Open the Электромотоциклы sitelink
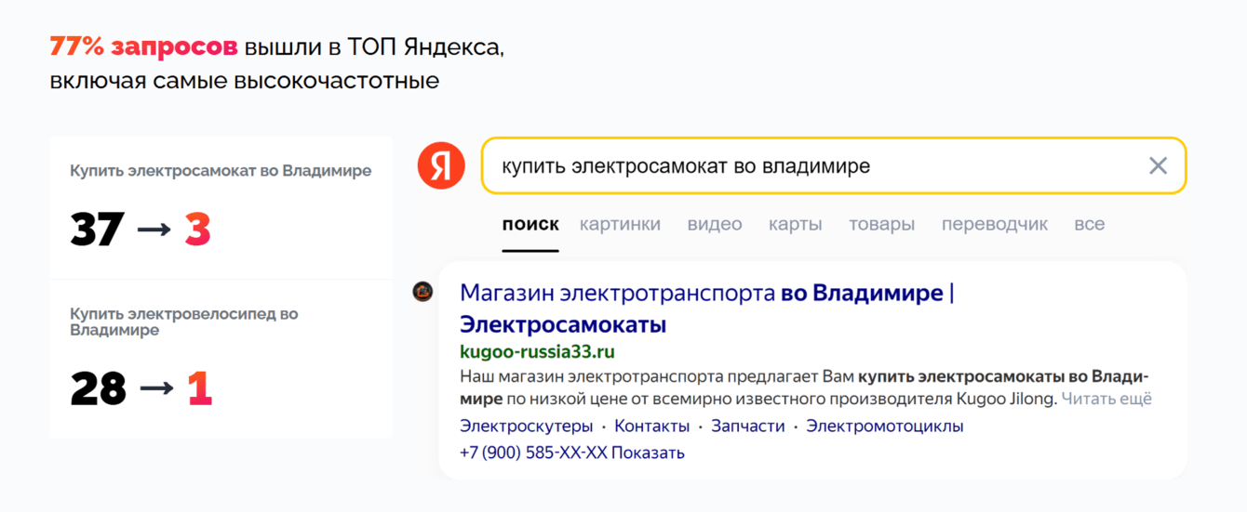The image size is (1247, 512). (x=885, y=427)
